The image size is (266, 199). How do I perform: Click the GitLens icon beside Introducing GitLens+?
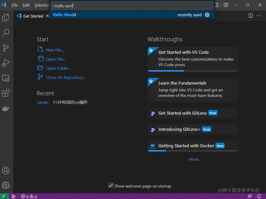(153, 130)
